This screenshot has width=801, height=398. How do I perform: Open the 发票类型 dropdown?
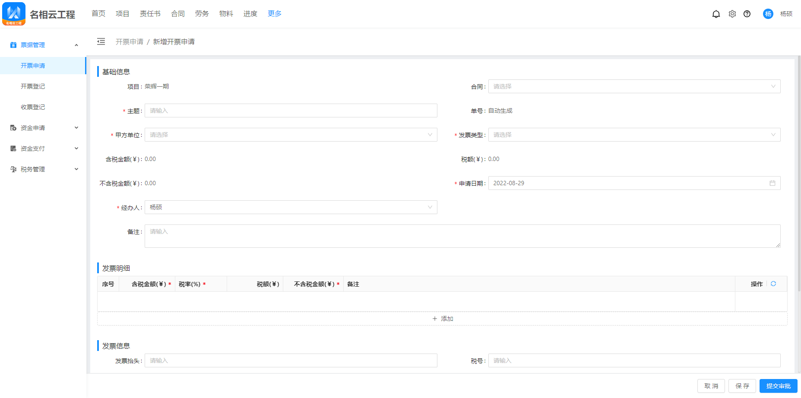[x=634, y=135]
